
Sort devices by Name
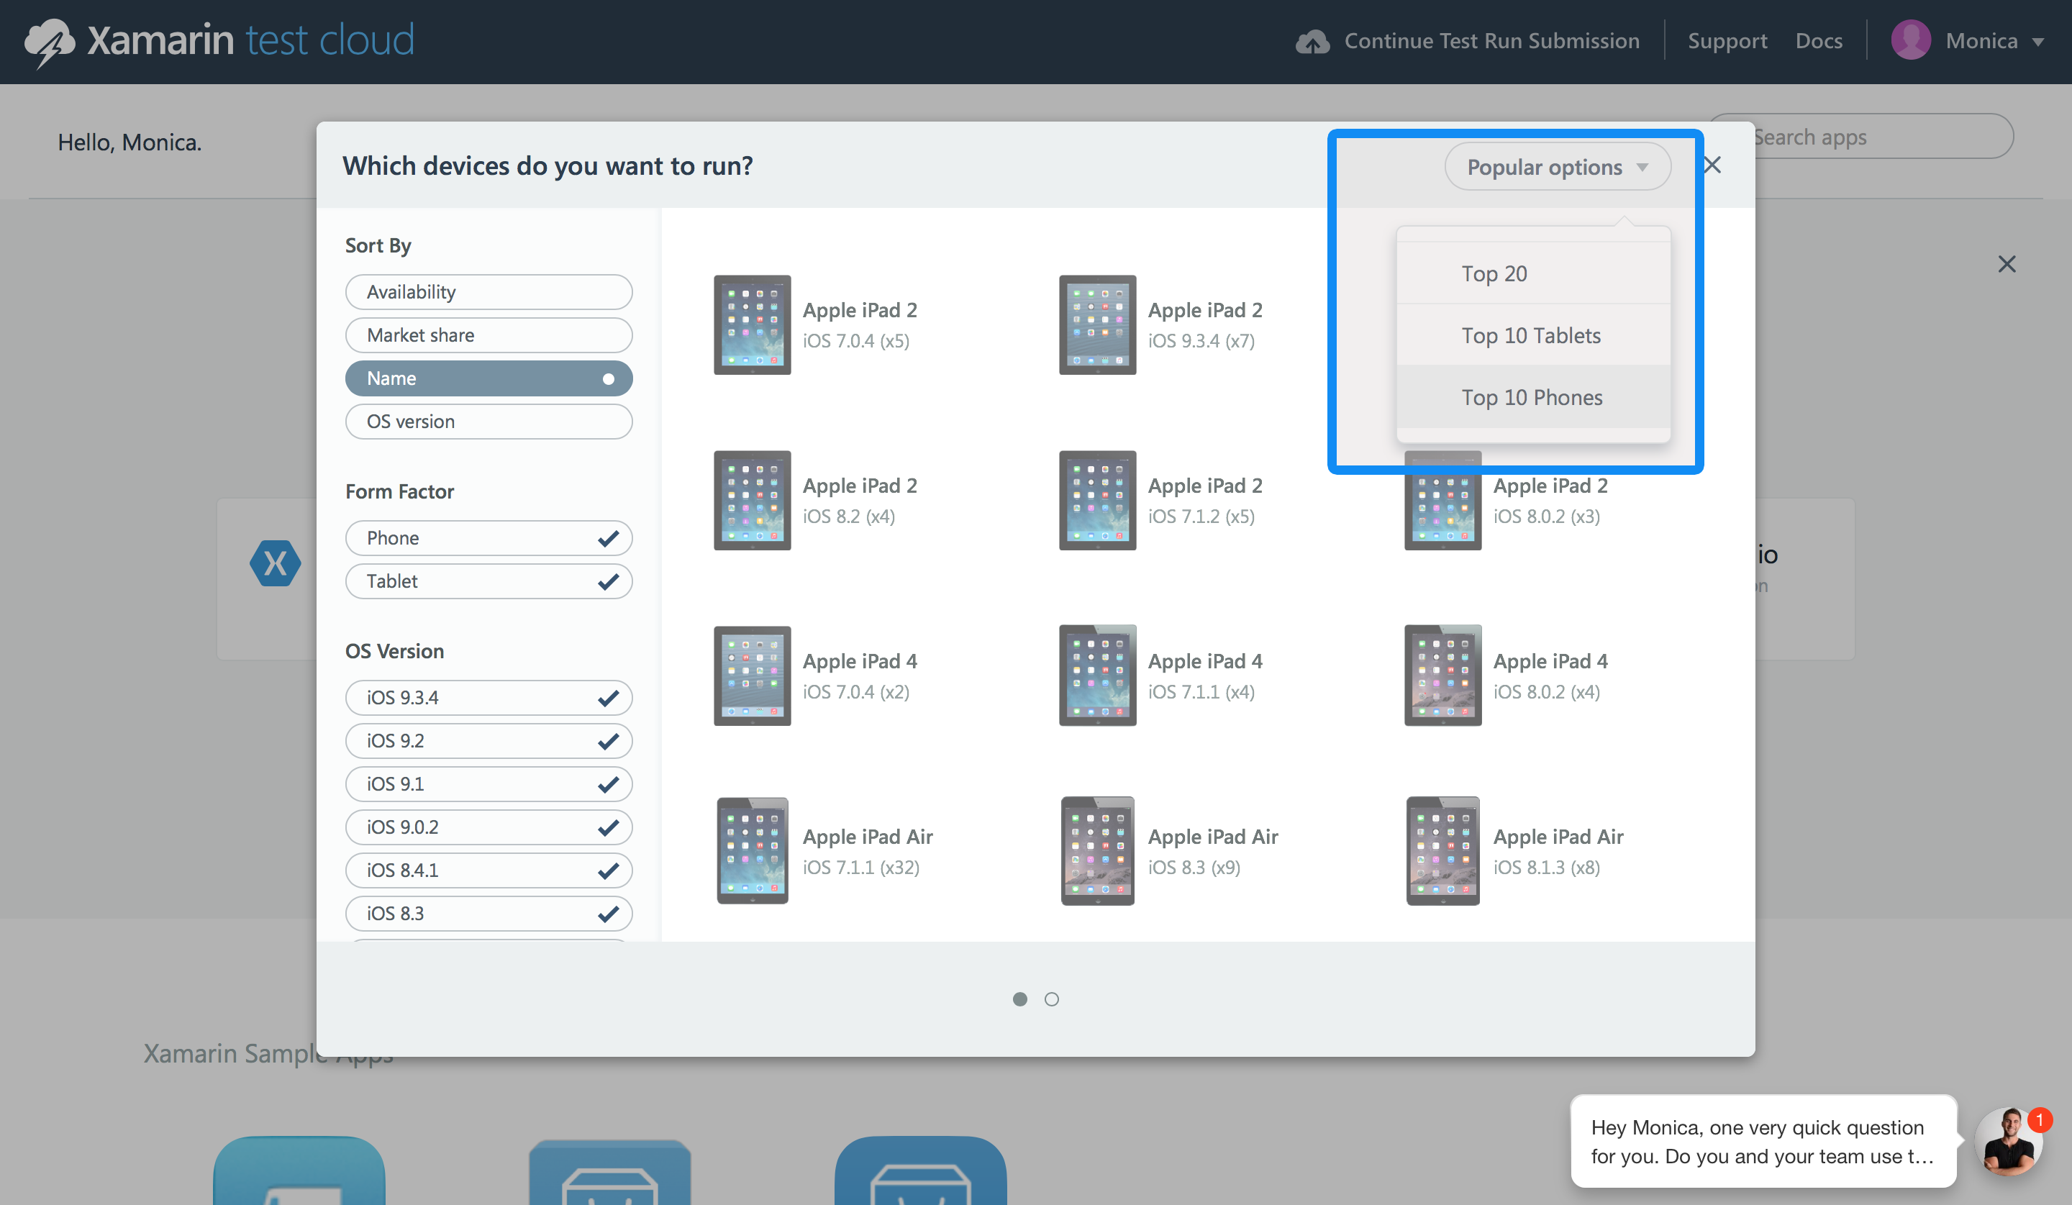[489, 378]
